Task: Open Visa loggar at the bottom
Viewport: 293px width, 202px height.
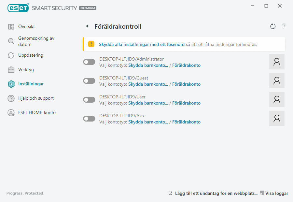Action: [x=276, y=193]
